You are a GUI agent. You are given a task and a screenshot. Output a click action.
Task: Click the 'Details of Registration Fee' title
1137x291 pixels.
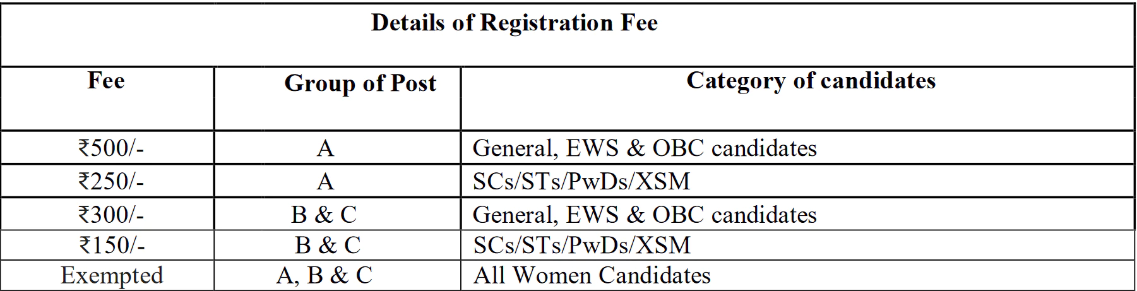(515, 23)
